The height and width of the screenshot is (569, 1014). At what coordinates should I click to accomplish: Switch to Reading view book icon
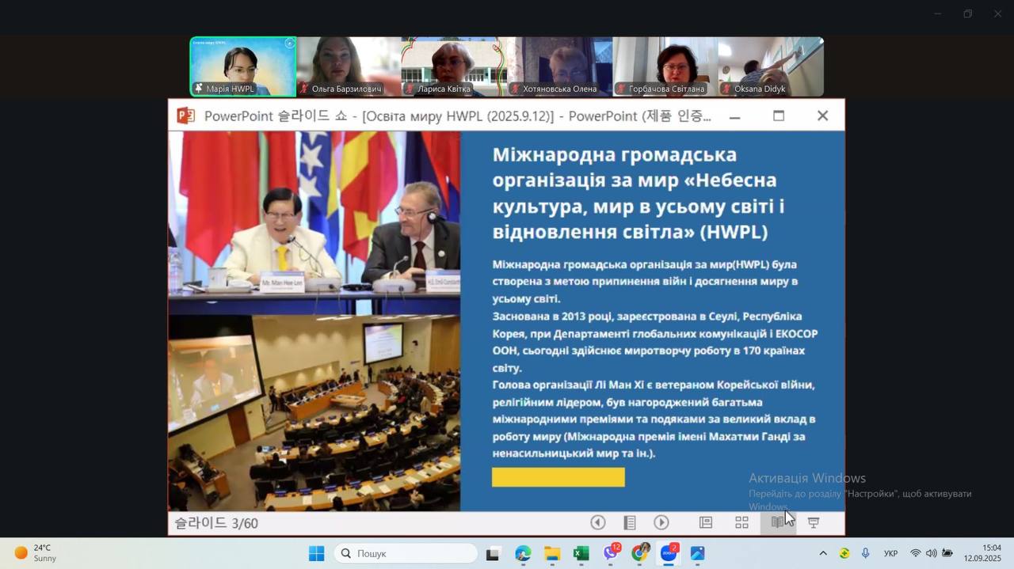pos(778,522)
